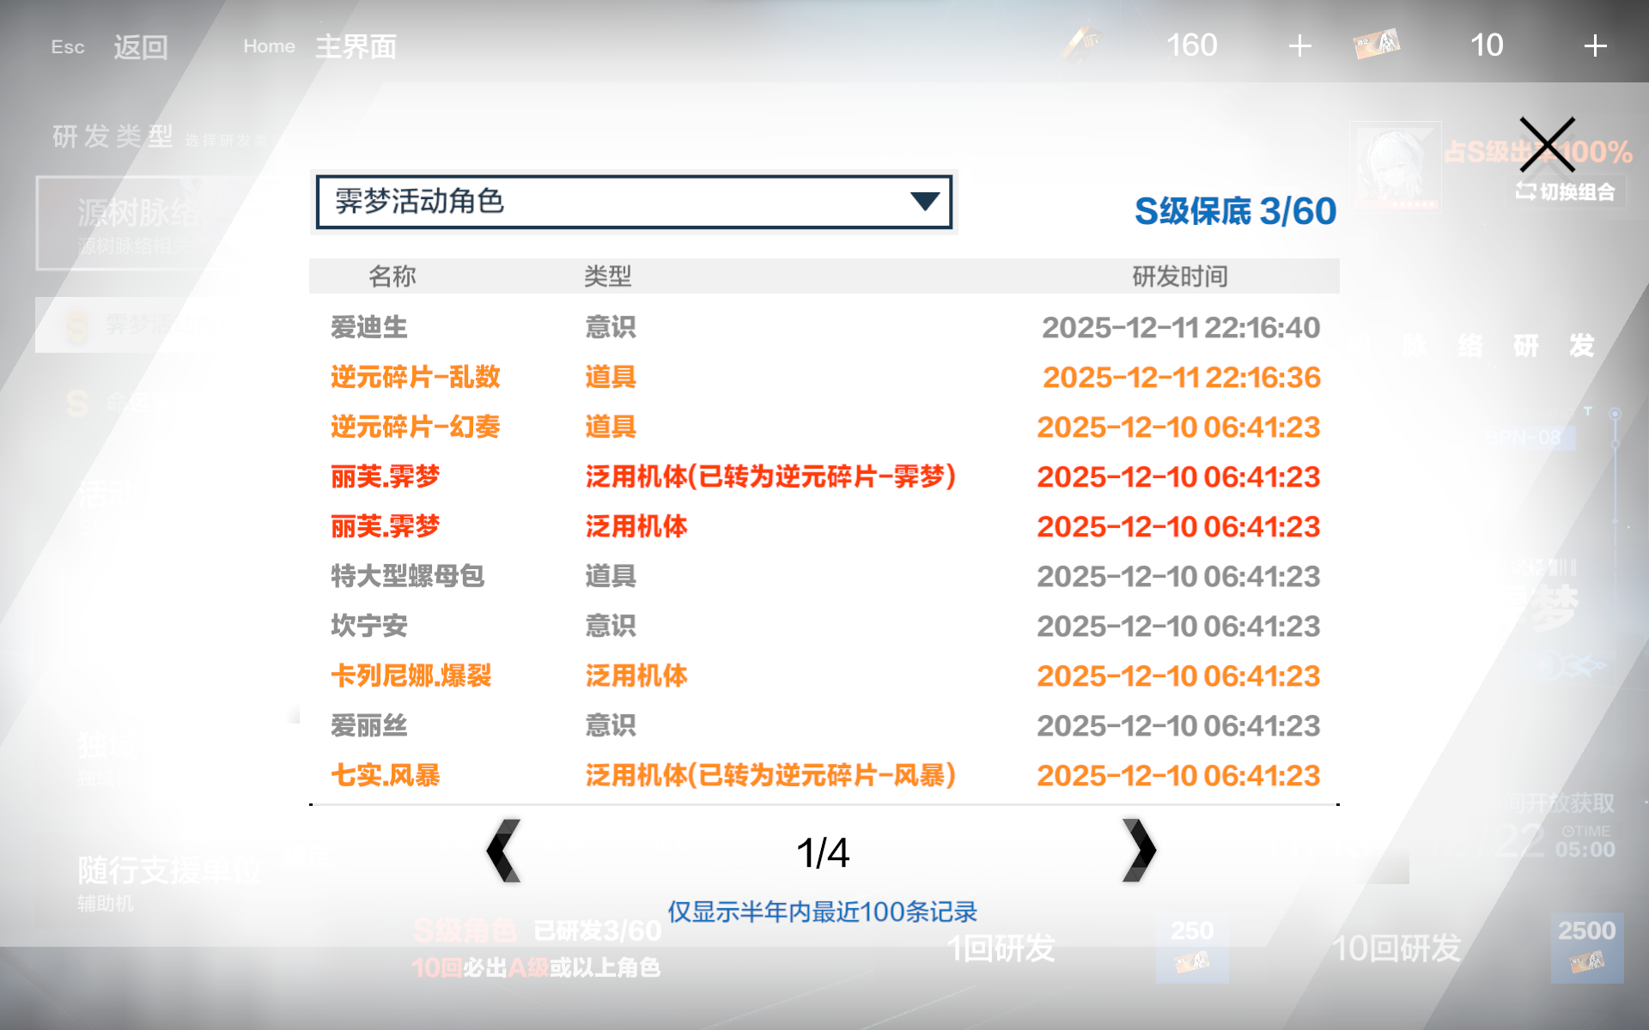The width and height of the screenshot is (1649, 1030).
Task: Add more of the 10 tickets with plus
Action: (x=1595, y=45)
